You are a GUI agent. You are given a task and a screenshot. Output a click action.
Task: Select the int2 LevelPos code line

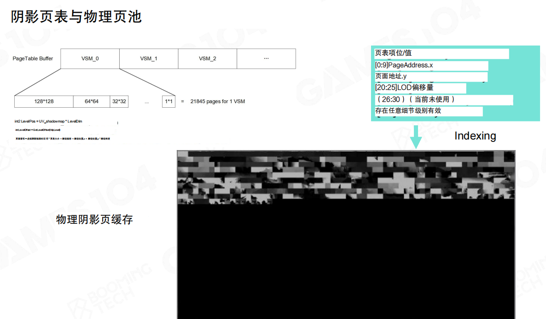(48, 121)
